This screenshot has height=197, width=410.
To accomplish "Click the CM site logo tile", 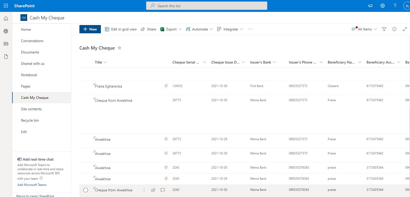I will [x=24, y=18].
